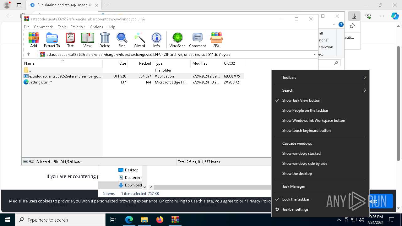
Task: Open Task Manager from context menu
Action: [x=320, y=186]
